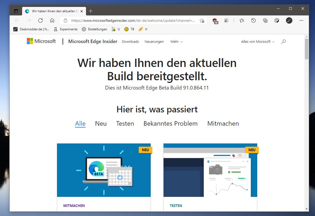
Task: Open the Einstellungen bookmark
Action: pyautogui.click(x=95, y=29)
